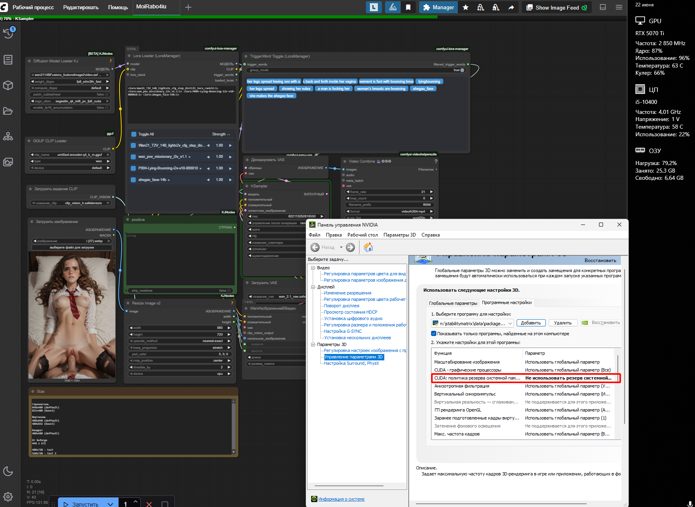Click the settings gear in ComfyUI sidebar
Screen dimensions: 695x507
point(8,497)
